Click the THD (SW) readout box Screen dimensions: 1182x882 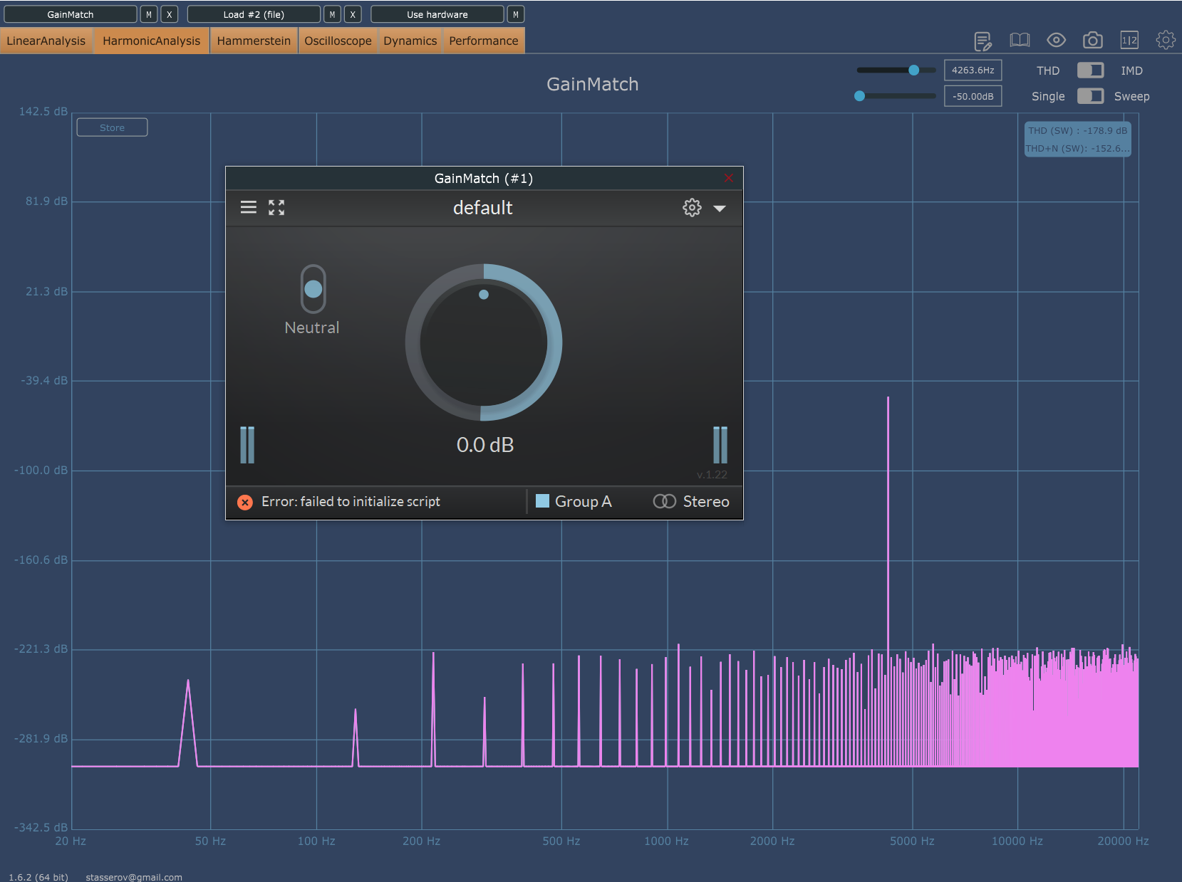(1078, 140)
